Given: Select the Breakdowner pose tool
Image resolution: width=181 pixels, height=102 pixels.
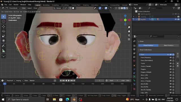Looking at the screenshot, I should (x=4, y=56).
